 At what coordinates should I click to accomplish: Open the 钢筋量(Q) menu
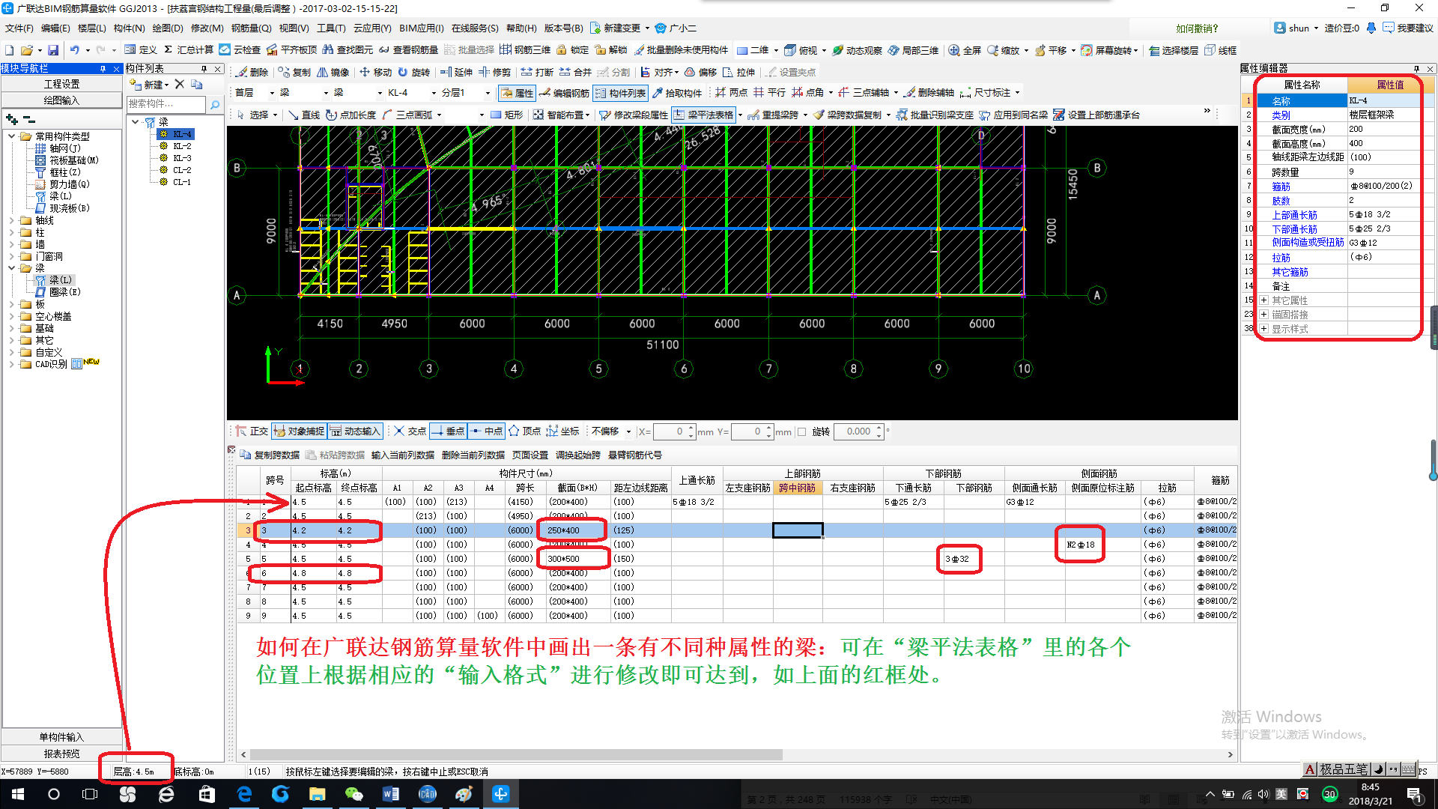pos(251,28)
